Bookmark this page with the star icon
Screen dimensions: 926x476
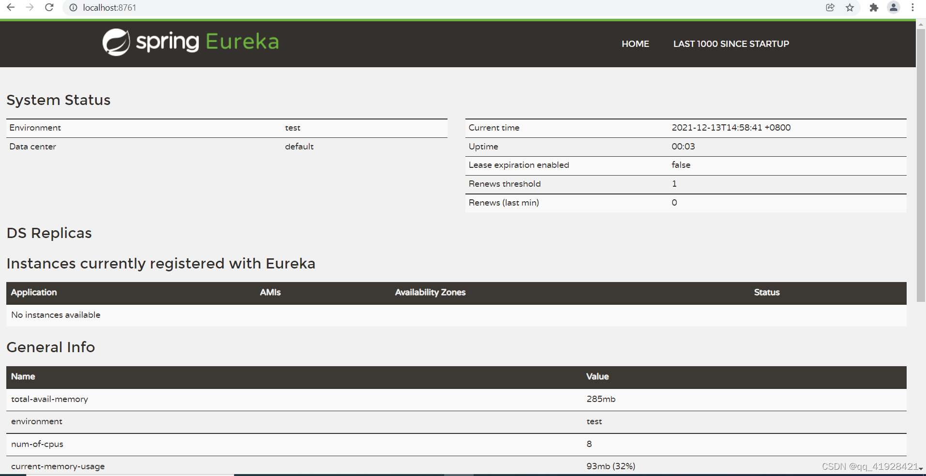click(850, 7)
